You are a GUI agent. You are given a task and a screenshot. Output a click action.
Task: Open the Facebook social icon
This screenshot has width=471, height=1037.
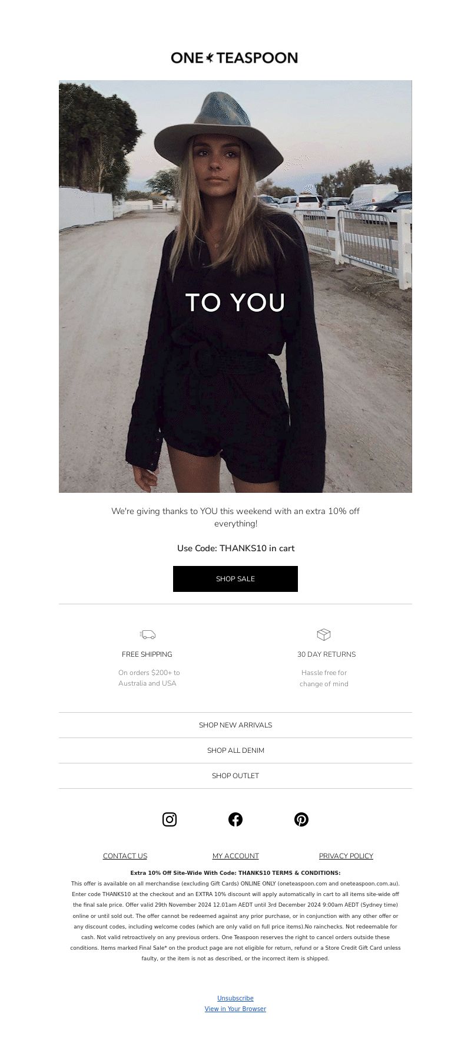pos(235,819)
